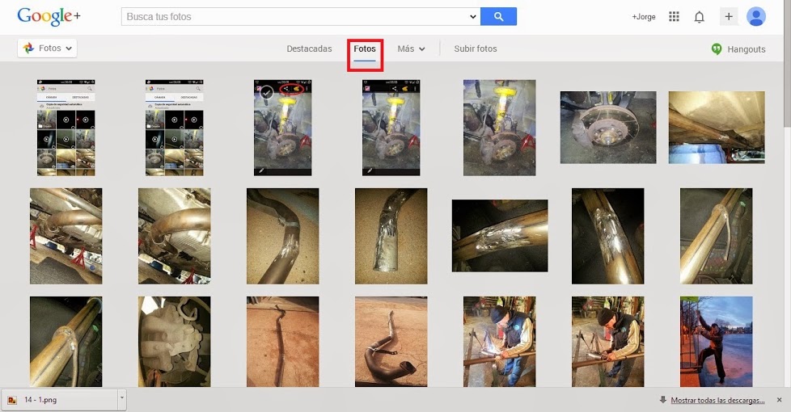Image resolution: width=791 pixels, height=412 pixels.
Task: Open the user profile avatar
Action: pos(756,17)
